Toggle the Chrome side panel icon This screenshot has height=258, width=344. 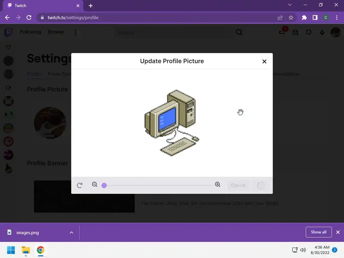(x=315, y=17)
